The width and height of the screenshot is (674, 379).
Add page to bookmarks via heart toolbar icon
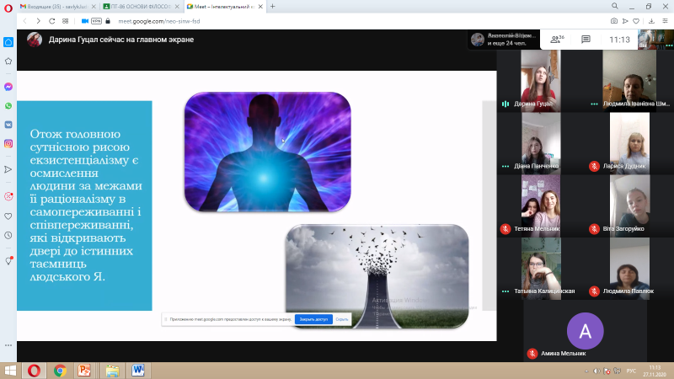636,21
